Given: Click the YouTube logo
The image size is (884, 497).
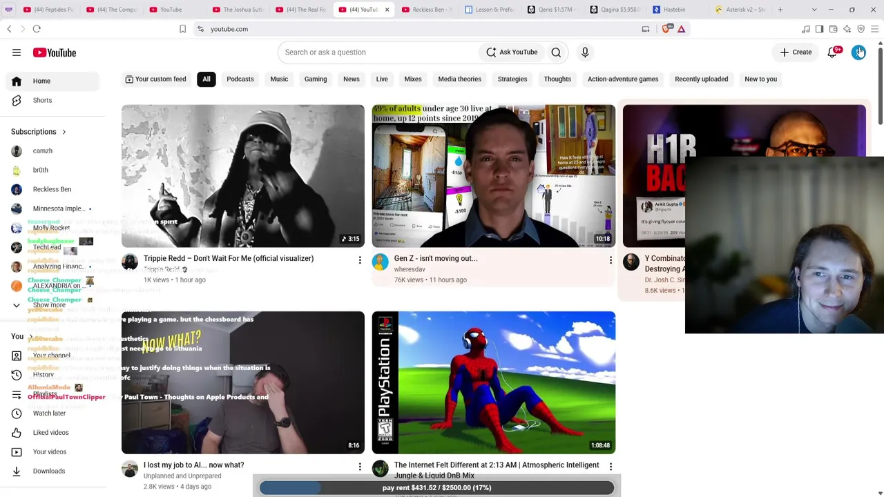Looking at the screenshot, I should click(x=54, y=52).
